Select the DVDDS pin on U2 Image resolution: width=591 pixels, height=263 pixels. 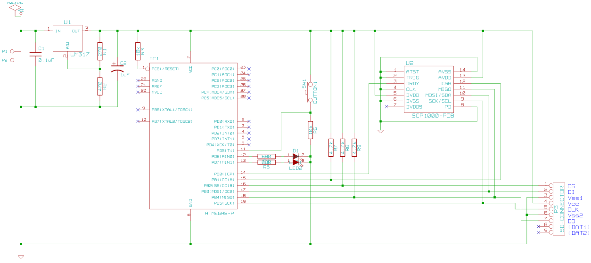pos(414,106)
